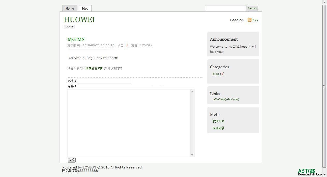This screenshot has height=177, width=327.
Task: Click the Meta heading
Action: click(215, 115)
